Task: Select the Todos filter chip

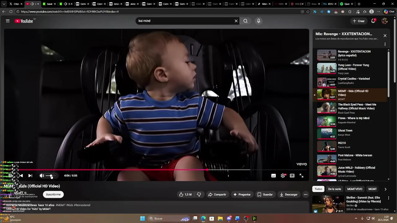Action: [318, 189]
